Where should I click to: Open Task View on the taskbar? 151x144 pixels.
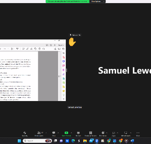click(55, 141)
